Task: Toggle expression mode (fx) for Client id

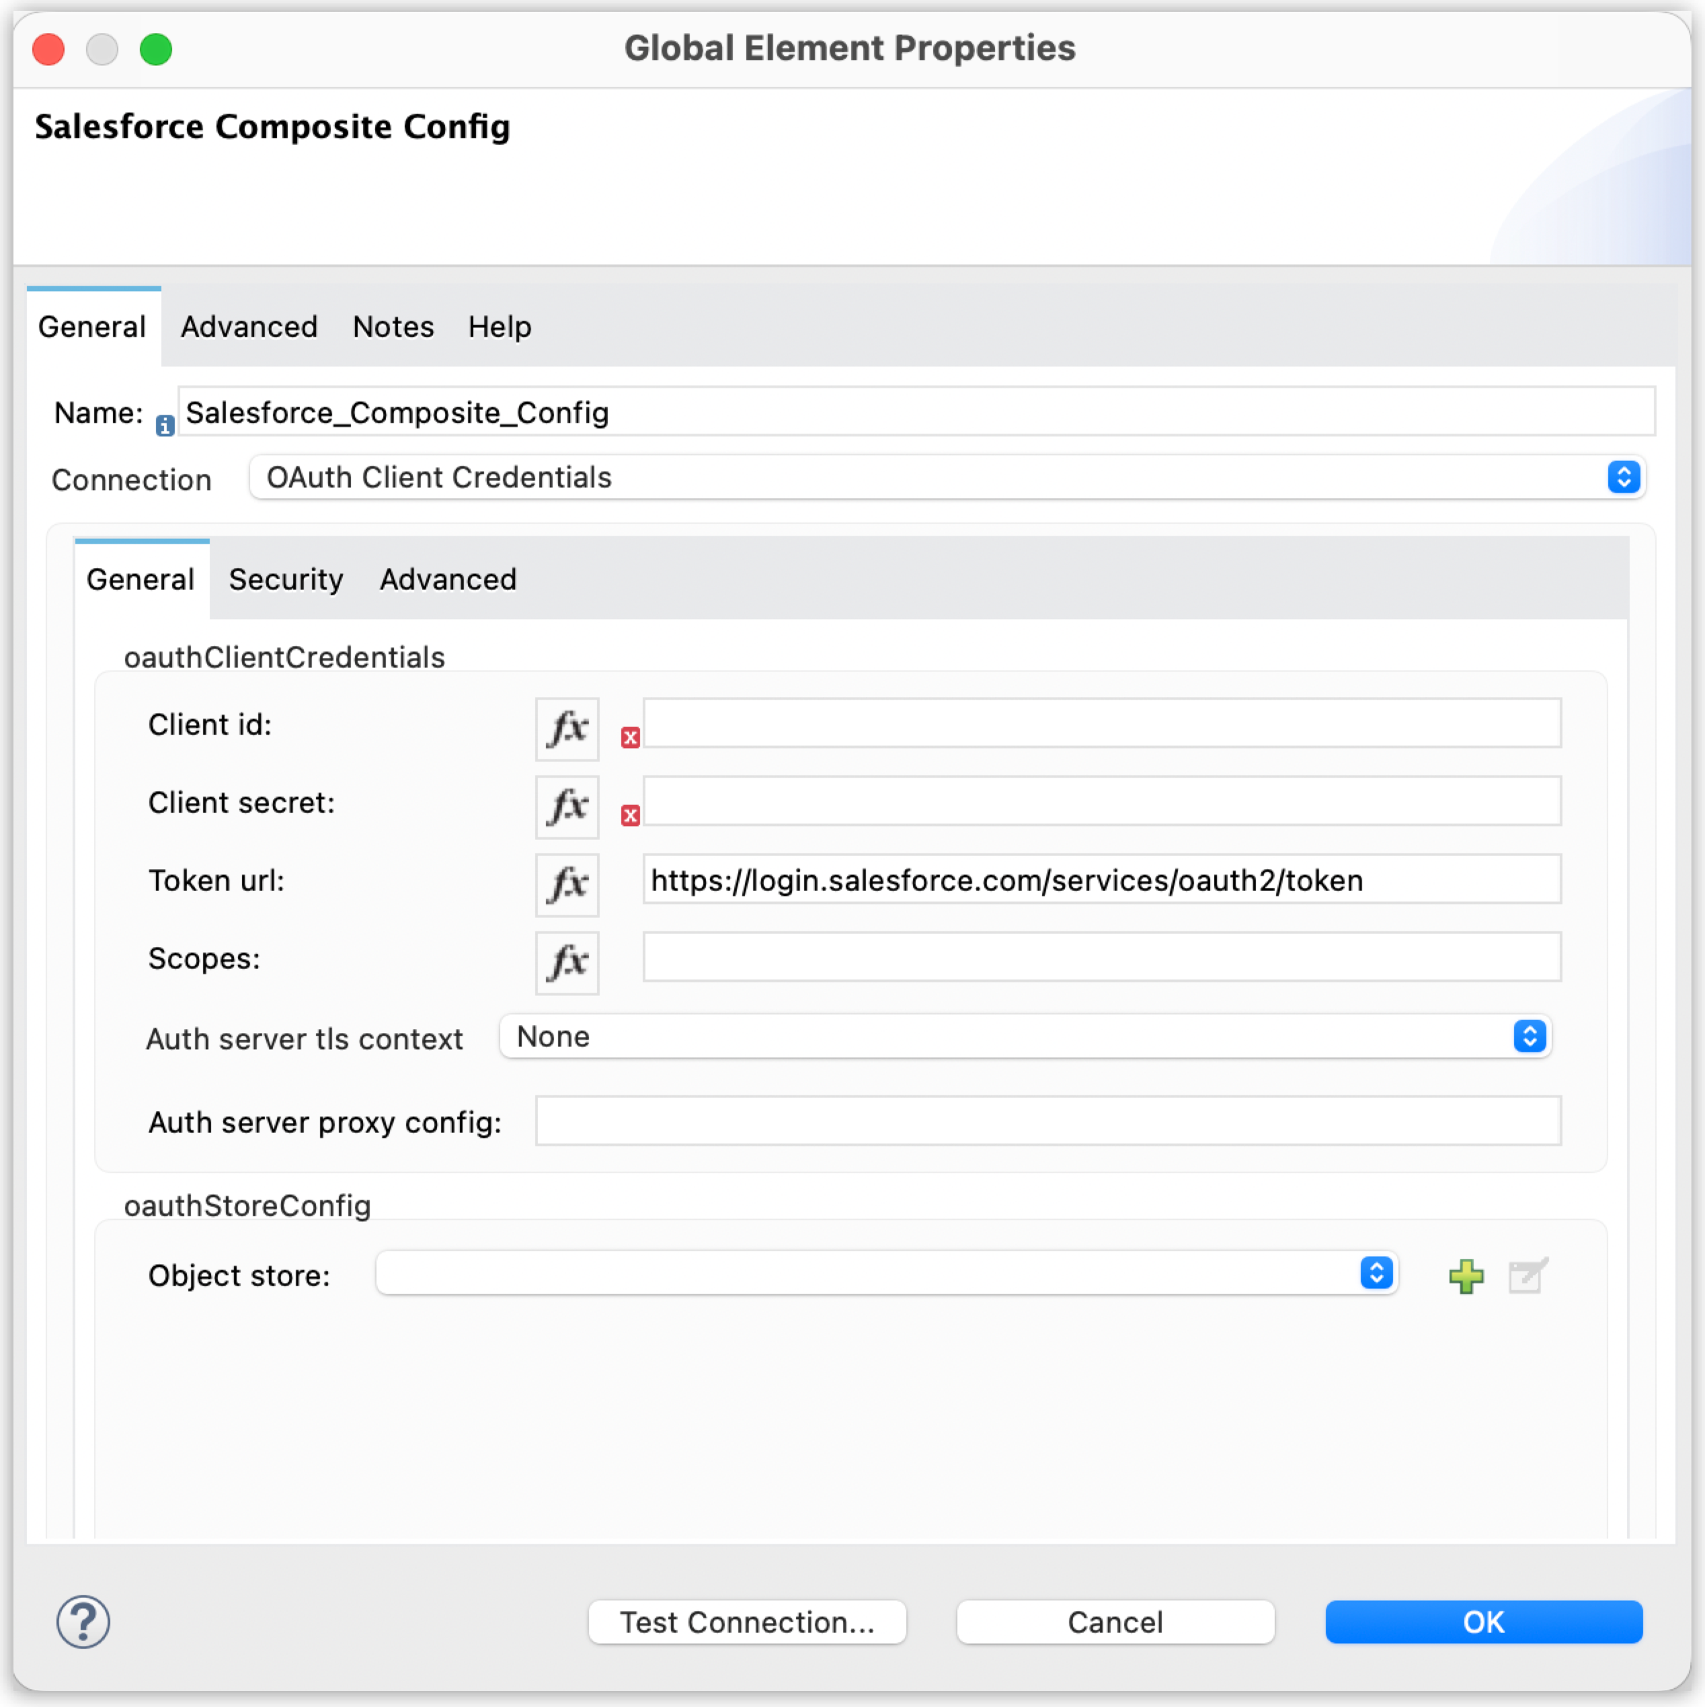Action: [567, 729]
